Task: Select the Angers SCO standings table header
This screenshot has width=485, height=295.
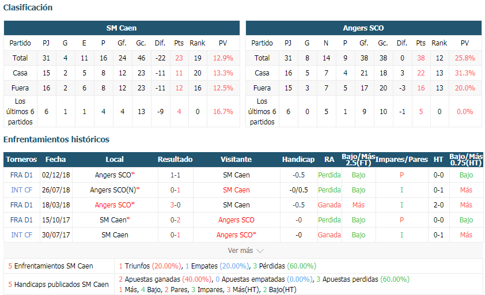Action: pyautogui.click(x=363, y=28)
